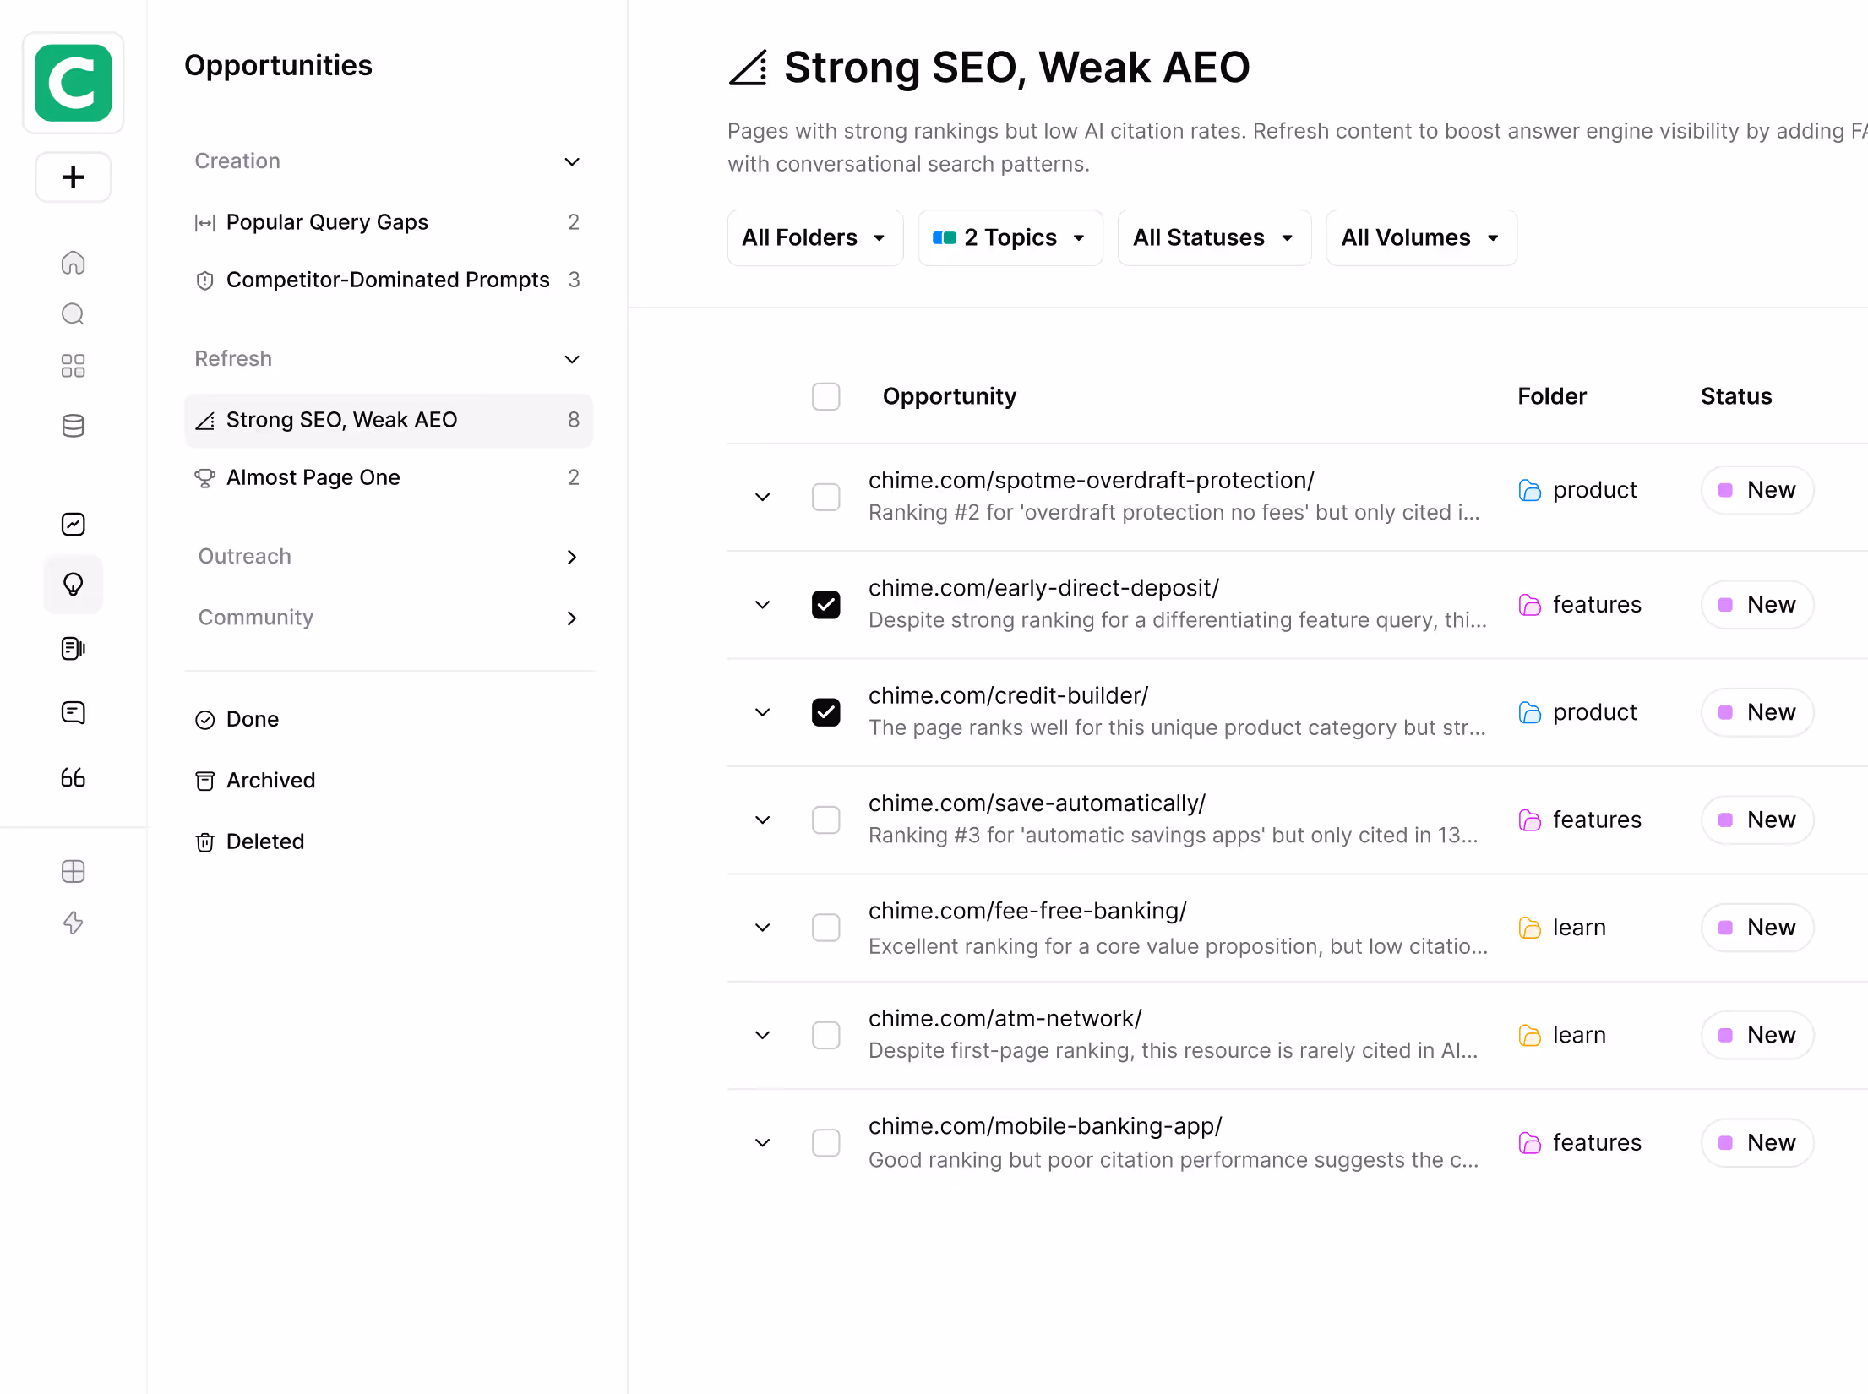The width and height of the screenshot is (1868, 1394).
Task: Open the database stack sidebar icon
Action: [74, 426]
